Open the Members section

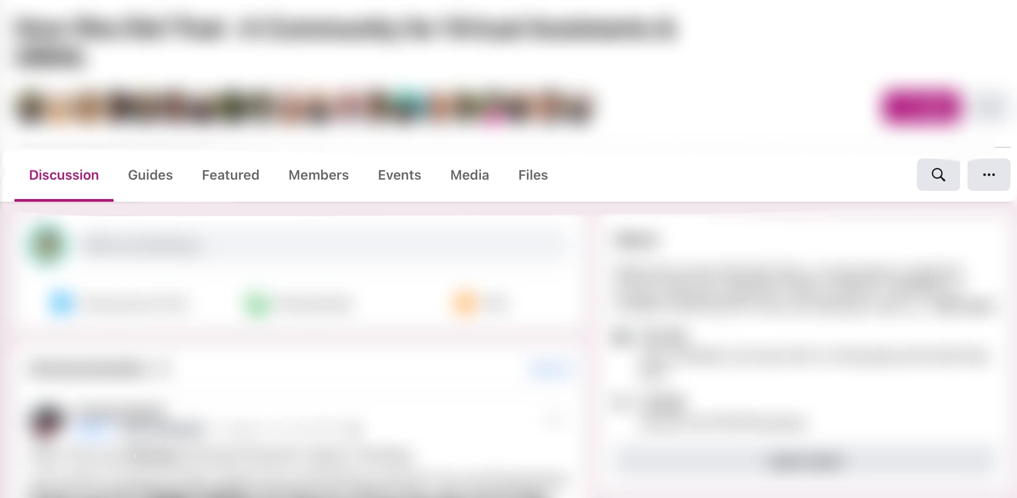click(x=318, y=175)
